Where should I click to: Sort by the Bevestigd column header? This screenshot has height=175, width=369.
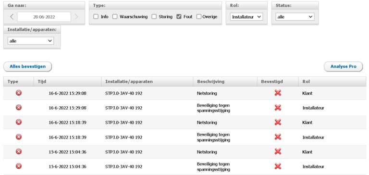pyautogui.click(x=278, y=82)
